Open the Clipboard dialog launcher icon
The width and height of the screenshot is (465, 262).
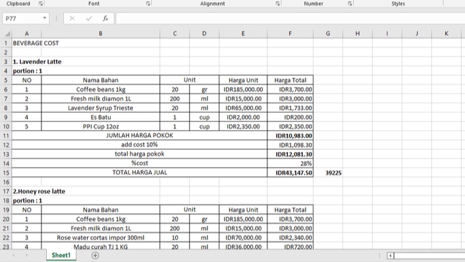(x=41, y=3)
